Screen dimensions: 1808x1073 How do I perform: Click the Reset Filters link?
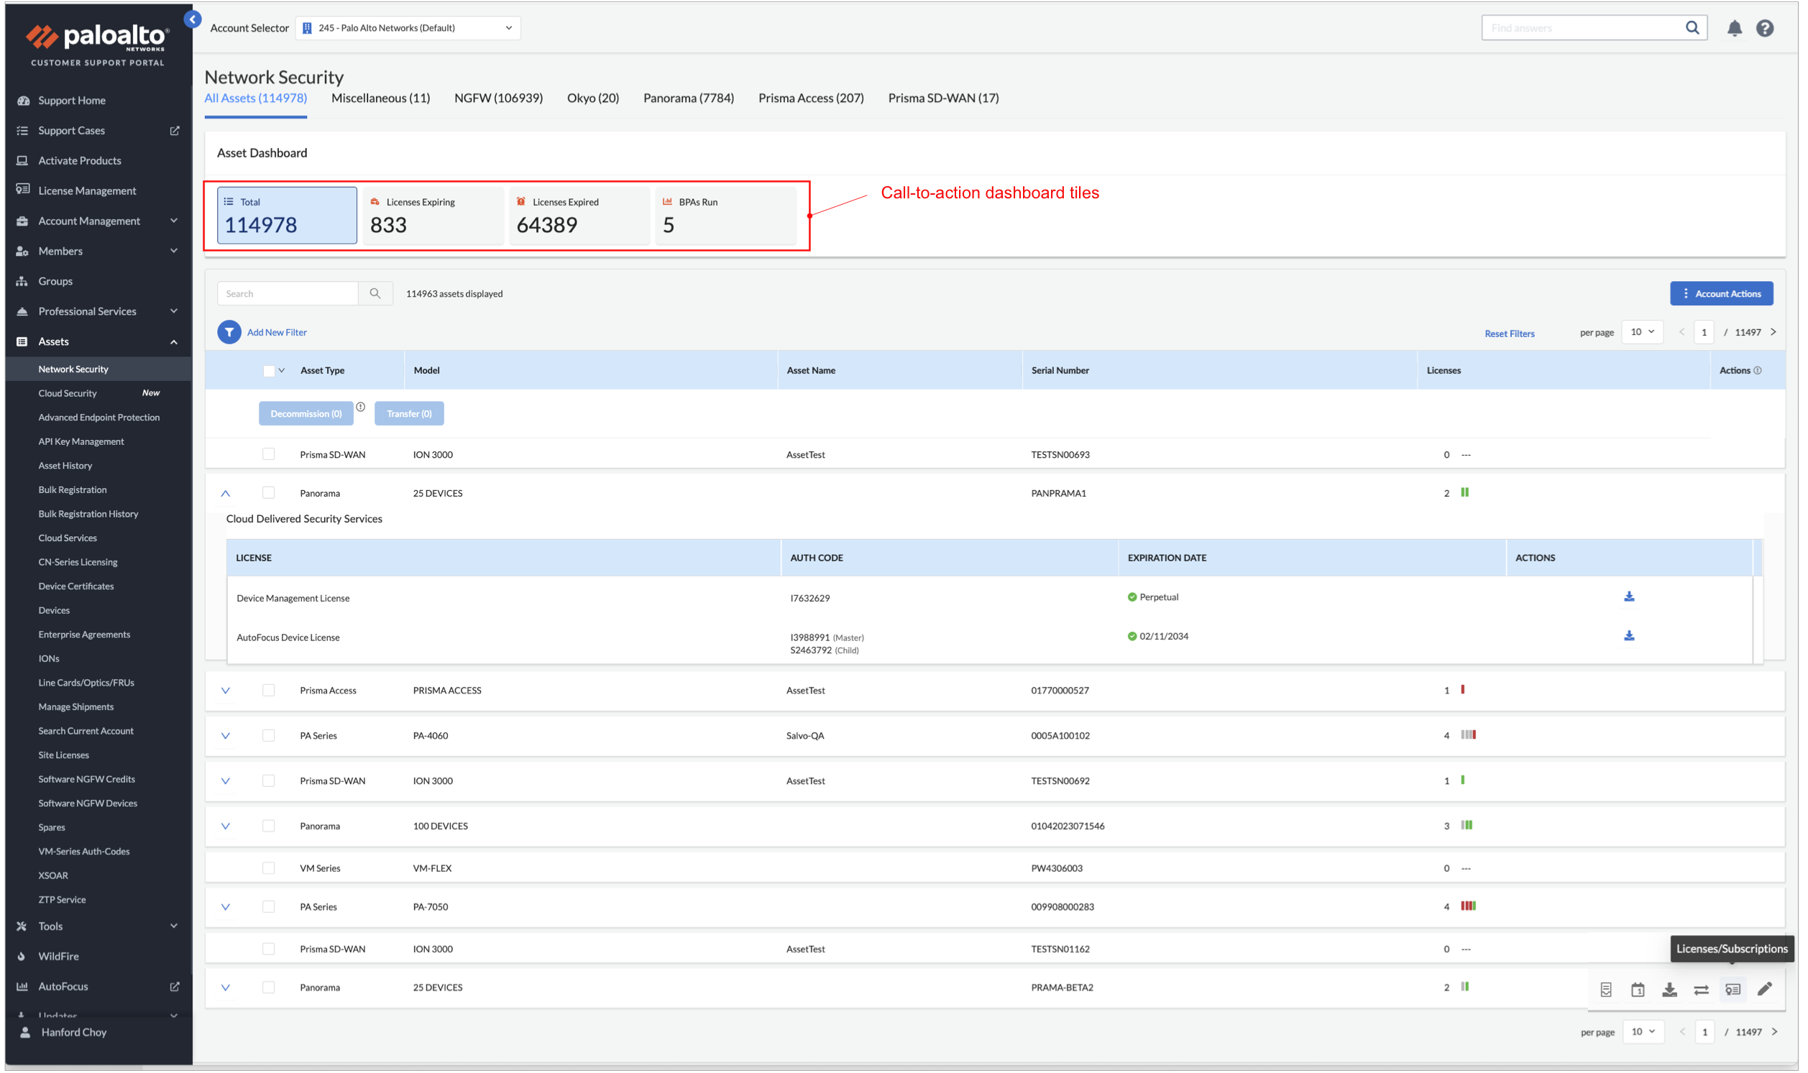[x=1509, y=333]
